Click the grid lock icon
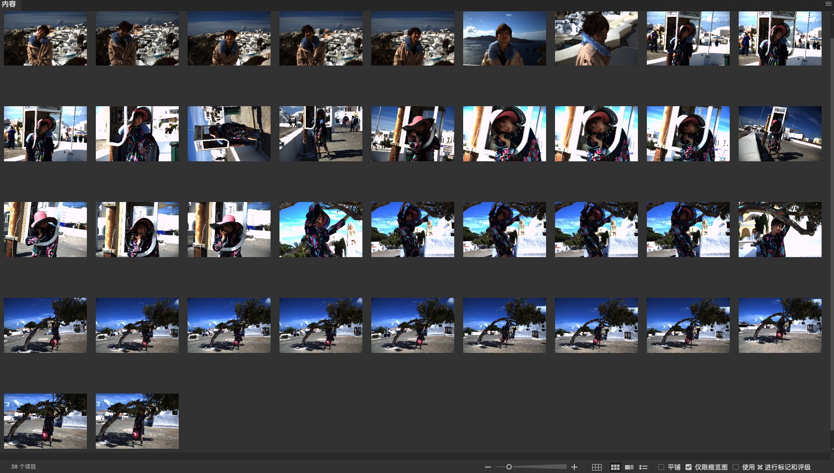Screen dimensions: 834x473 (x=597, y=467)
